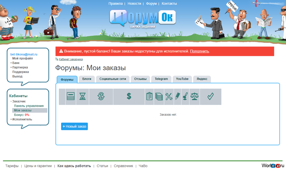The image size is (286, 169).
Task: Click the stacked papers icon
Action: click(x=159, y=96)
